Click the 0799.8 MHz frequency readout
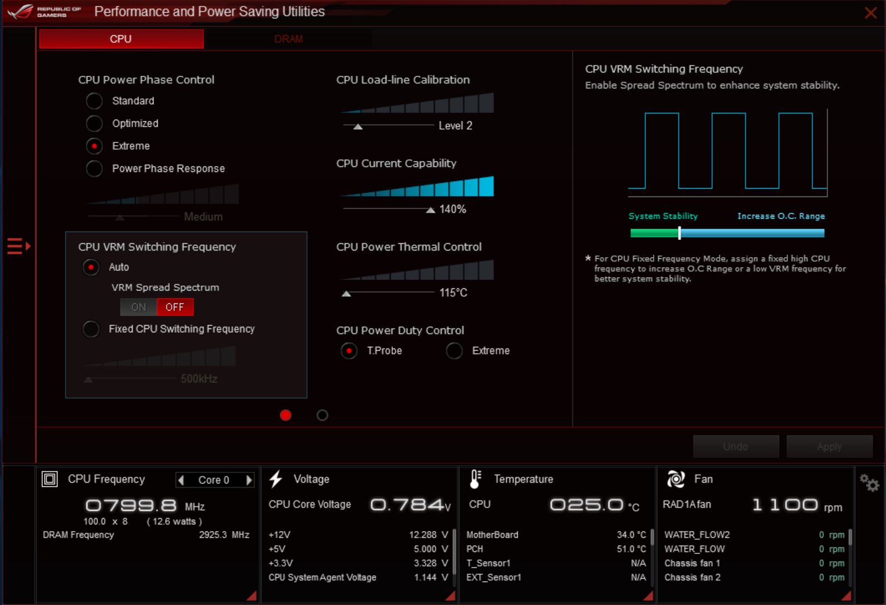886x605 pixels. pyautogui.click(x=145, y=505)
